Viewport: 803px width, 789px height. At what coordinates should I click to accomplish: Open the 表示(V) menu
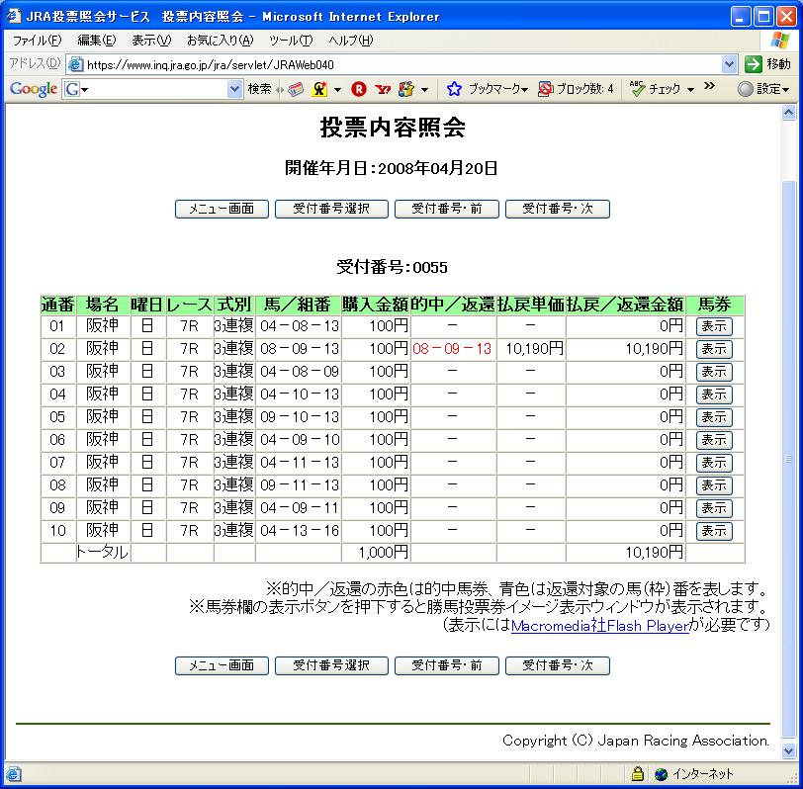pyautogui.click(x=151, y=41)
